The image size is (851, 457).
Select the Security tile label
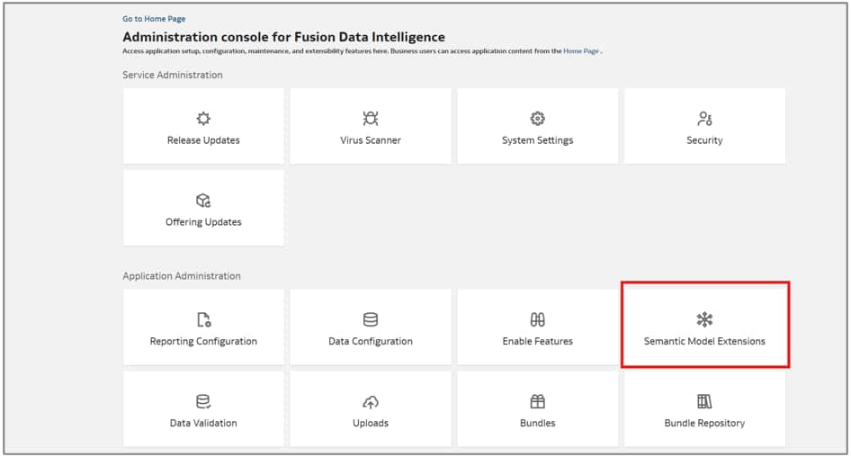(x=704, y=140)
